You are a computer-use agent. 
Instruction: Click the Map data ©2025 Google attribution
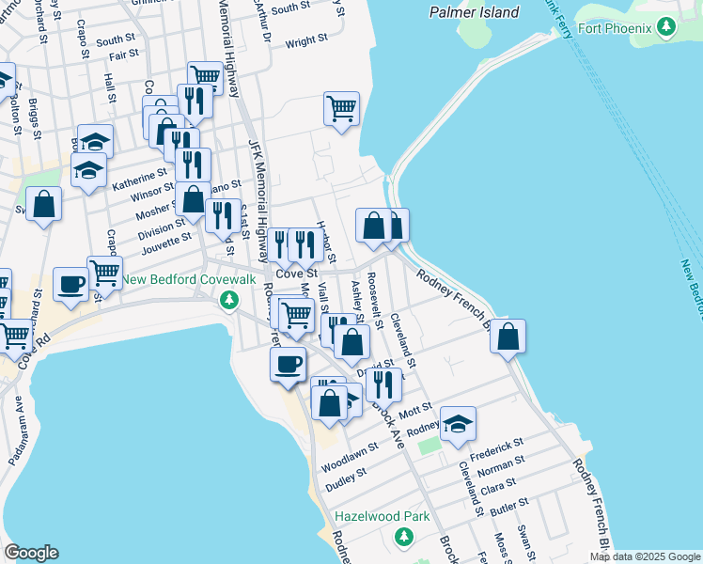point(646,556)
